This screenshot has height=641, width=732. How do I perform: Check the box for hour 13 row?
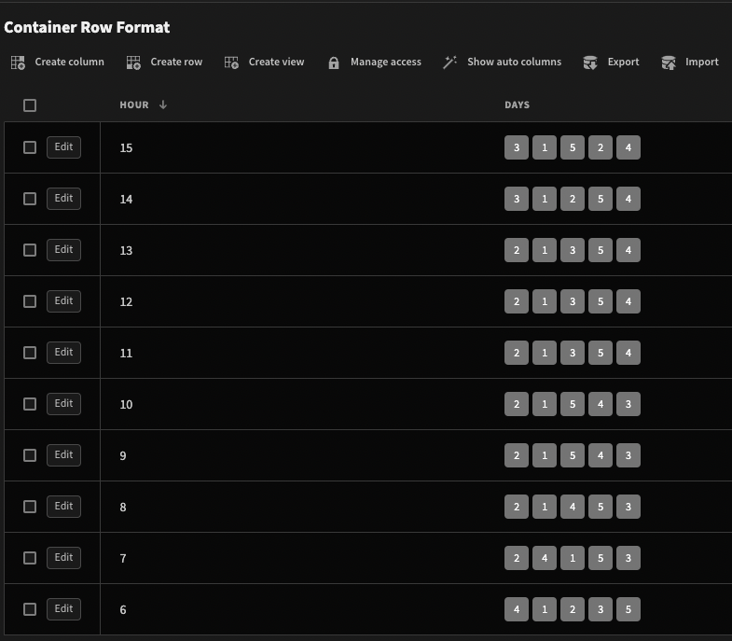click(x=30, y=250)
